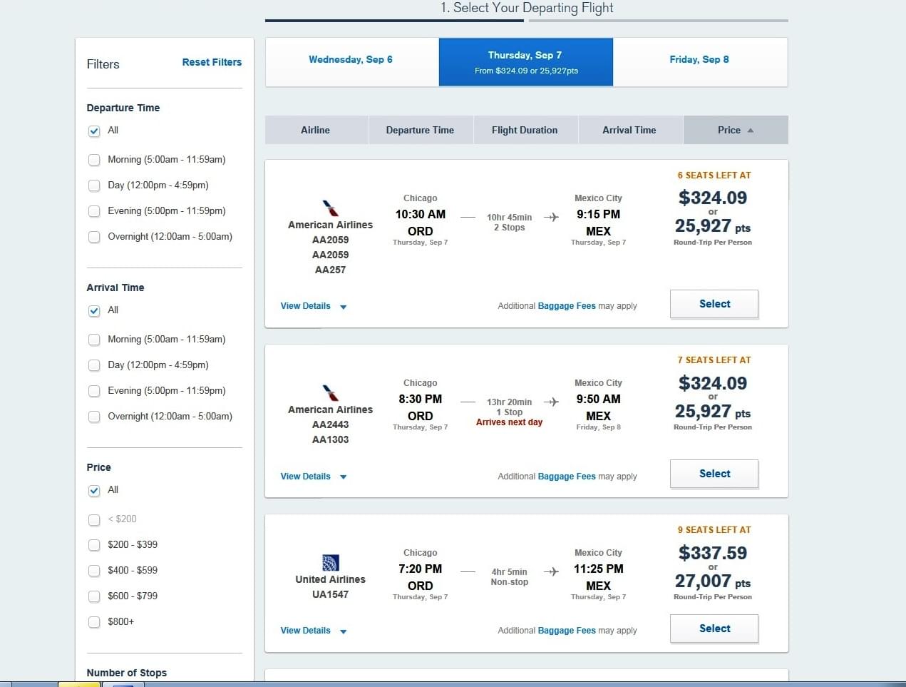Click the 11:25 PM arrival time
Viewport: 906px width, 687px height.
click(x=598, y=569)
